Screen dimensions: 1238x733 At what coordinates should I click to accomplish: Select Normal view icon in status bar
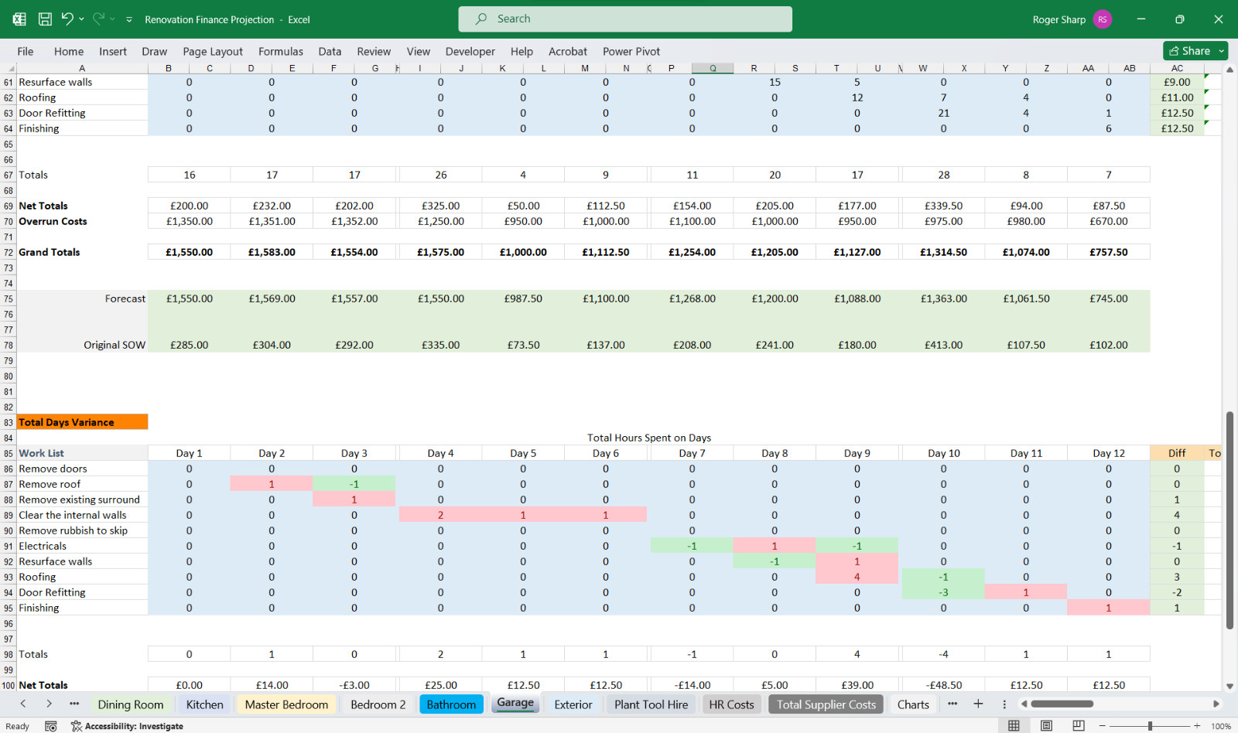coord(1014,725)
